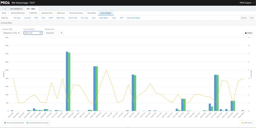Click the PROS logo
This screenshot has height=128, width=256.
pyautogui.click(x=5, y=3)
